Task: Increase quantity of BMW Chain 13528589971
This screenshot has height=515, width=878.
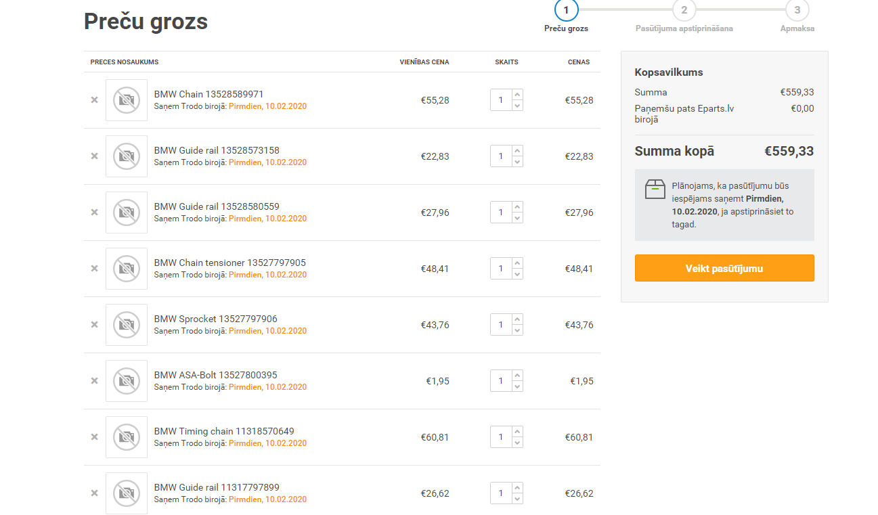Action: (x=517, y=95)
